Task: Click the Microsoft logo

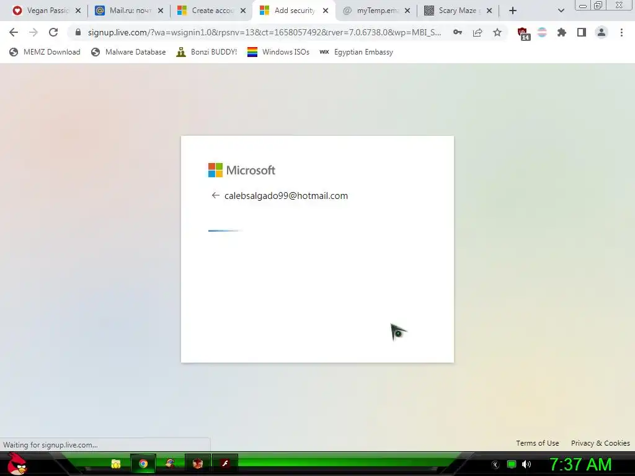Action: click(x=242, y=170)
